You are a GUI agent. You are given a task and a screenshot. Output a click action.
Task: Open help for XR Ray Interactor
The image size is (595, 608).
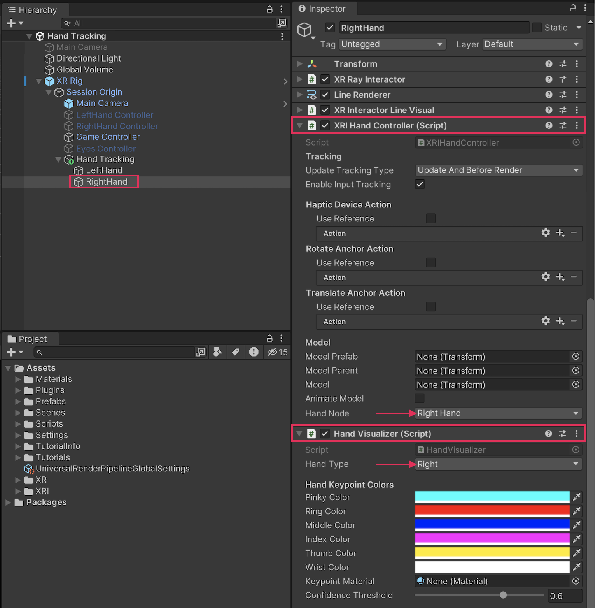click(x=549, y=79)
